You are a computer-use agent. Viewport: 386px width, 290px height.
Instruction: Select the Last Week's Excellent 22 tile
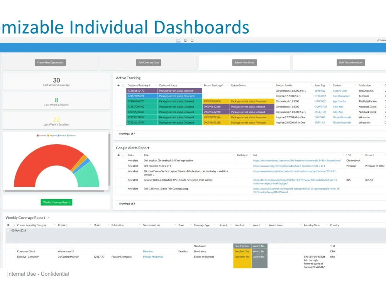(56, 121)
